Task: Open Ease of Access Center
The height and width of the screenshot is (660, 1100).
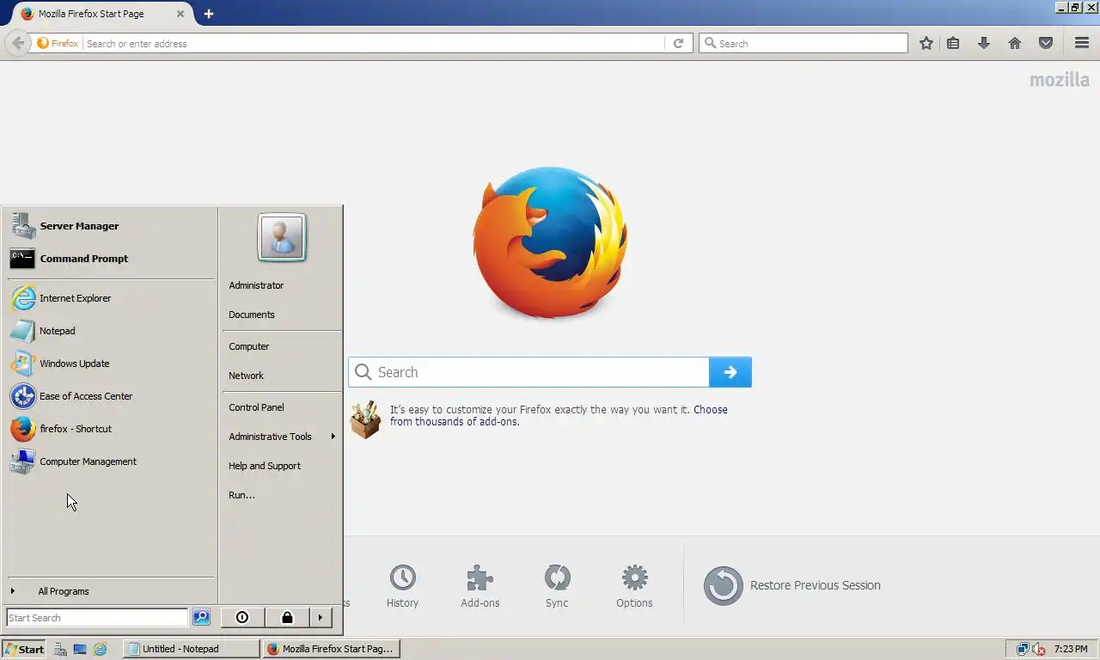Action: pos(110,396)
